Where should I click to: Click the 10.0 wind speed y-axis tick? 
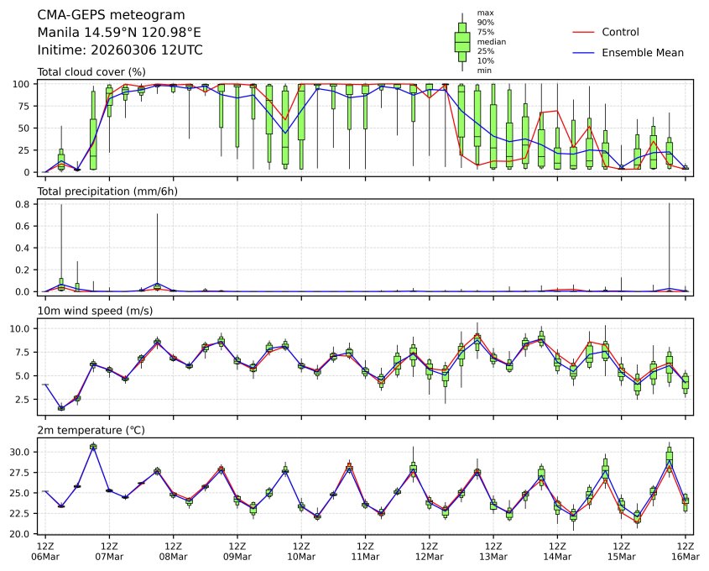[x=20, y=328]
